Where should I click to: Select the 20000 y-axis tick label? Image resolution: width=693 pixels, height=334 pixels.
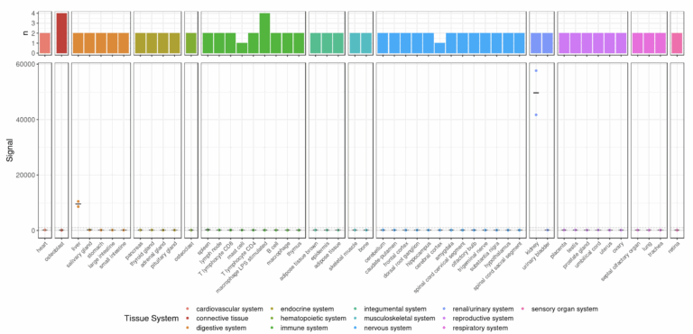point(26,176)
